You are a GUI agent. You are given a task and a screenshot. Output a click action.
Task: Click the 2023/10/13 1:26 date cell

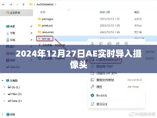tap(110, 32)
